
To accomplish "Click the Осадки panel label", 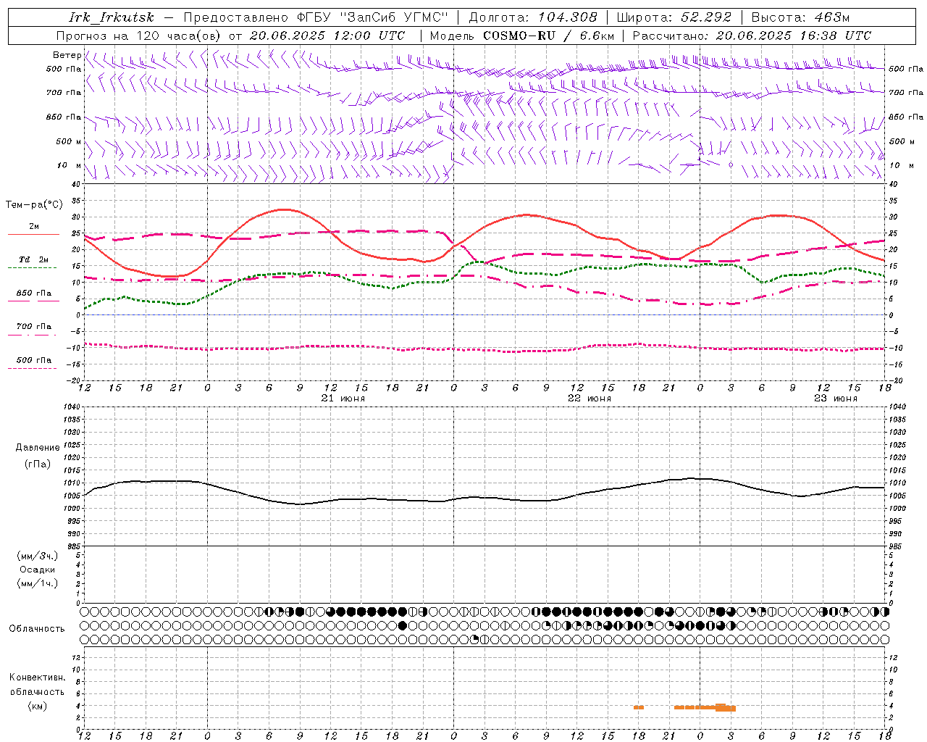I will pos(38,570).
